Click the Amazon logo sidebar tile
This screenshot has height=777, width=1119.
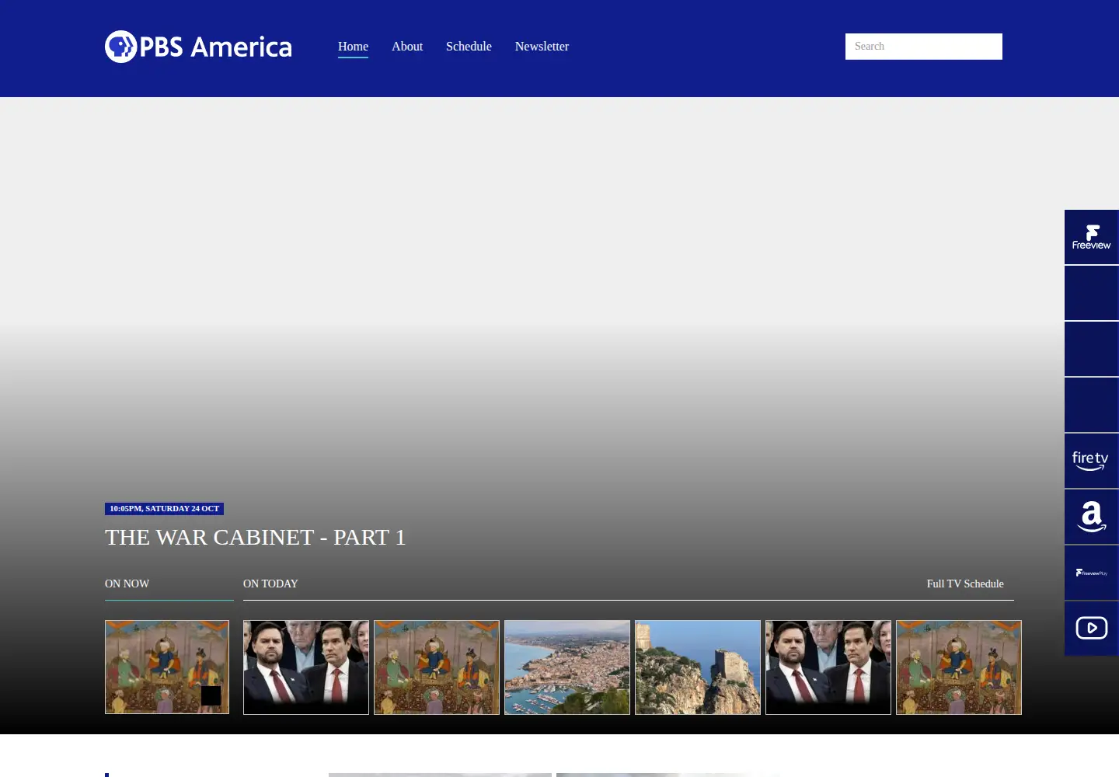pyautogui.click(x=1092, y=517)
